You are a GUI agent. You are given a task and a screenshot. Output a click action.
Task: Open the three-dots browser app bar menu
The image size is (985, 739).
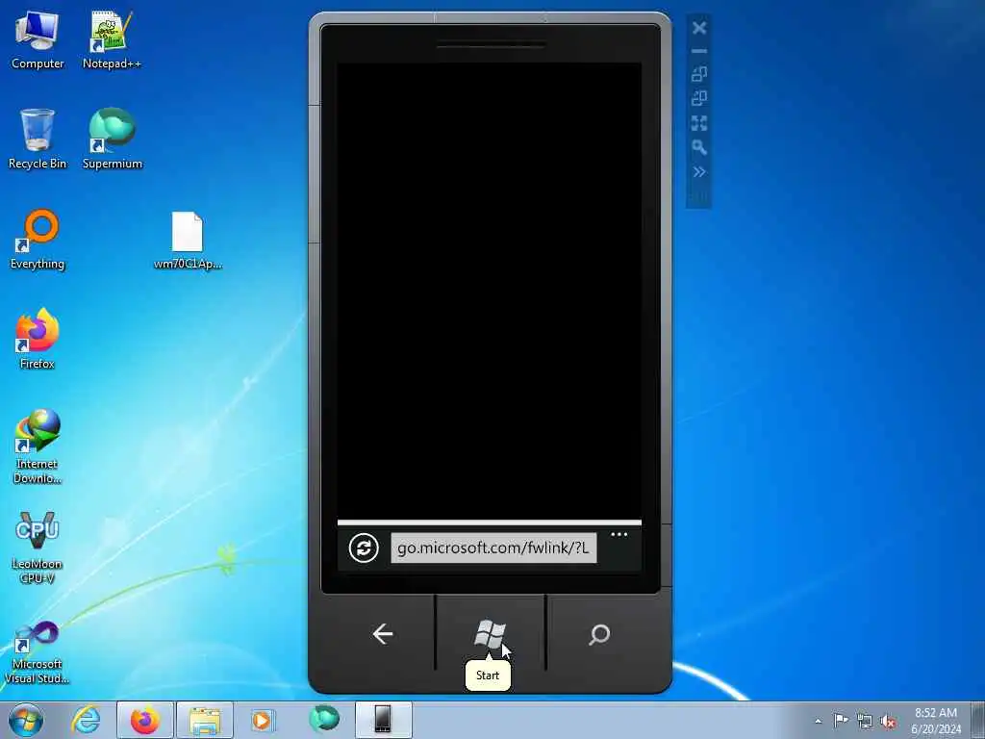click(x=619, y=535)
